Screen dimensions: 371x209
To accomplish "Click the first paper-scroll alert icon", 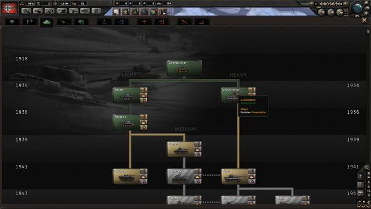I will 117,12.
